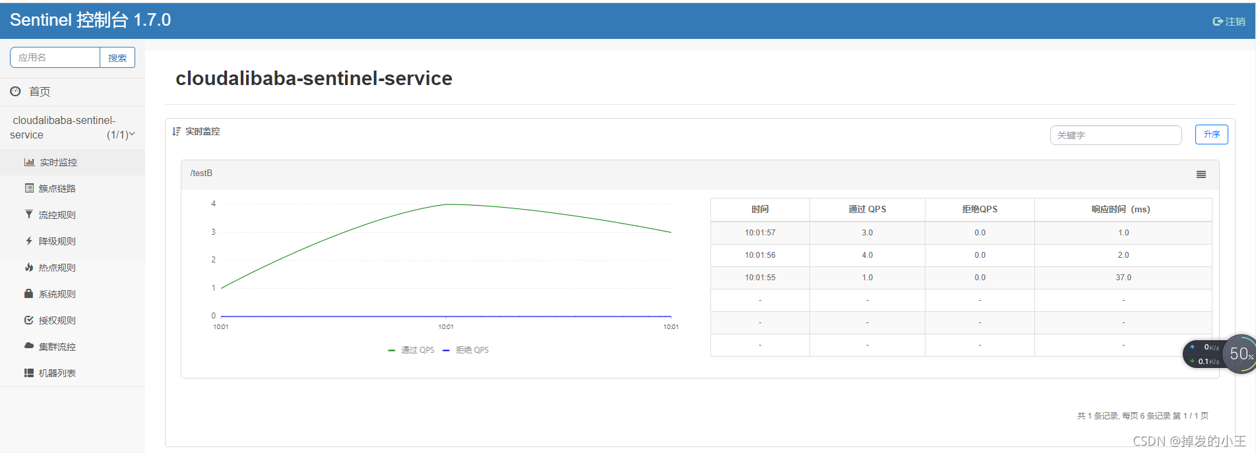Viewport: 1256px width, 453px height.
Task: Click the sort icon beside 实时监控 header
Action: (x=176, y=132)
